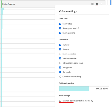Select Conditional formatting radio option

tap(60, 76)
